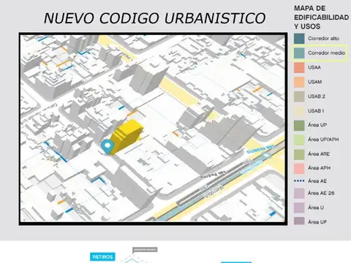Click the Área AE dotted line symbol

(x=299, y=181)
